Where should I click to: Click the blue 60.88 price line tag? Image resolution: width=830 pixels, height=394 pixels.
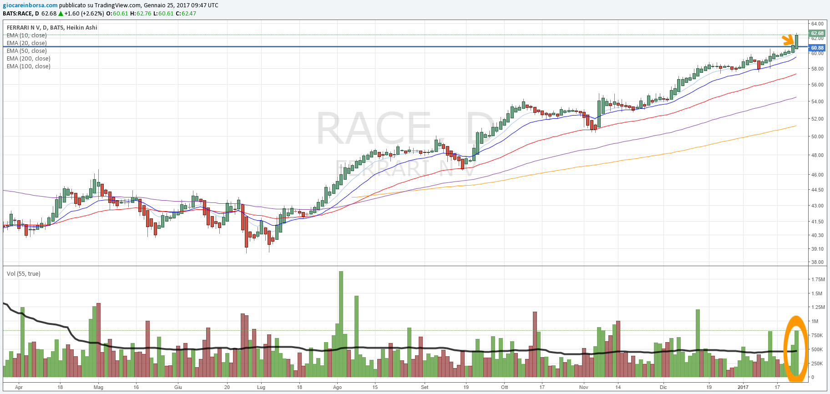817,48
